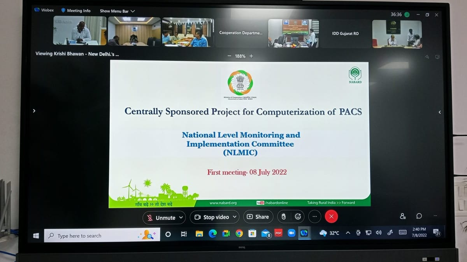This screenshot has height=262, width=467.
Task: Zoom out shared content with minus
Action: coord(230,56)
